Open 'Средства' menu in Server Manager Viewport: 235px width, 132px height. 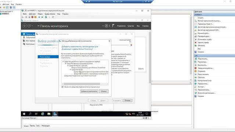131,26
